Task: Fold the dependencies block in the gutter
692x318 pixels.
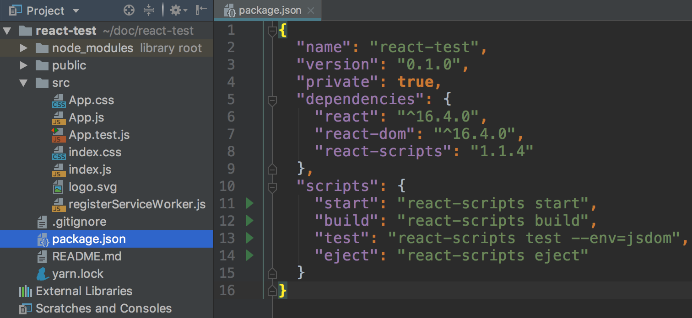Action: point(272,100)
